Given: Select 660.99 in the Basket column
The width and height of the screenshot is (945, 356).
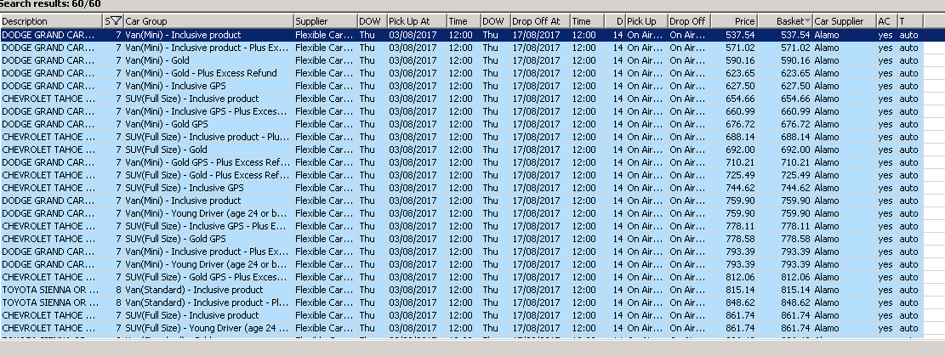Looking at the screenshot, I should point(785,111).
